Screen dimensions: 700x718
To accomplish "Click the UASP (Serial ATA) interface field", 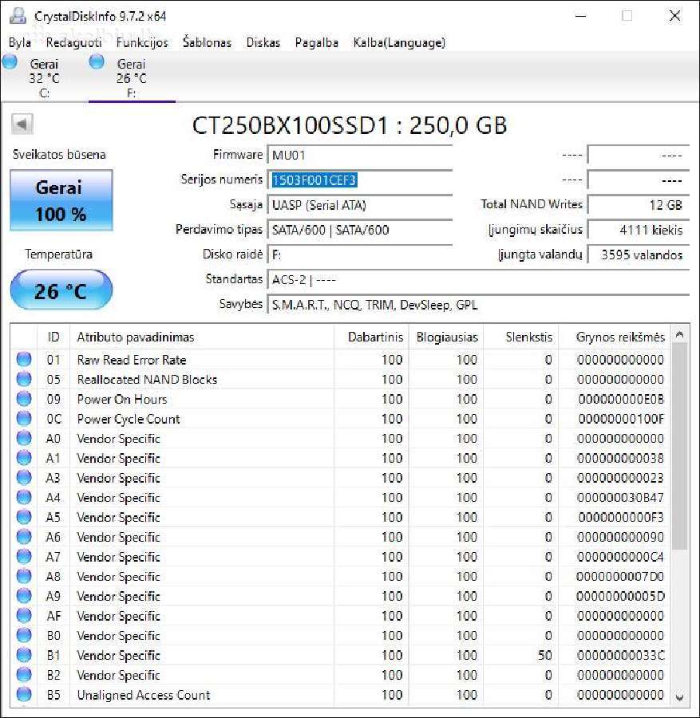I will [360, 205].
